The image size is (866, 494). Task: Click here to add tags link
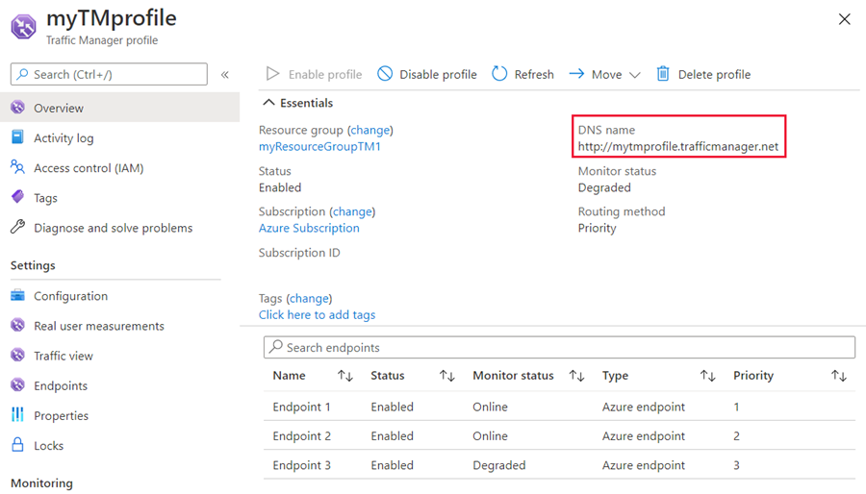[317, 315]
